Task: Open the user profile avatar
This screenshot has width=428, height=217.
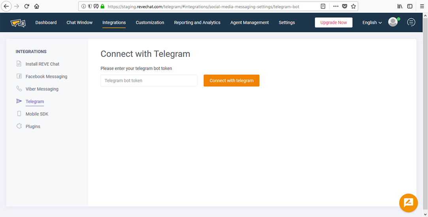Action: click(393, 22)
